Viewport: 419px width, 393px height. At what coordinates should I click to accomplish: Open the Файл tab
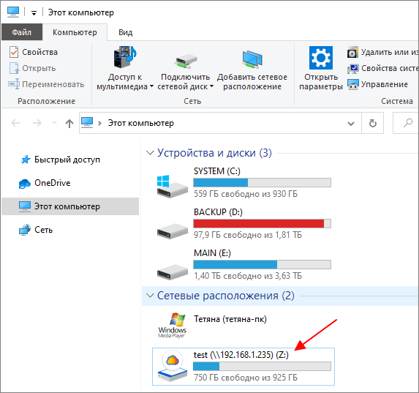[22, 32]
